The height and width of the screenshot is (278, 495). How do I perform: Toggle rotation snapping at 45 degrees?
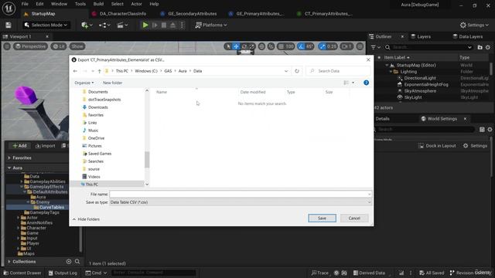(x=306, y=46)
